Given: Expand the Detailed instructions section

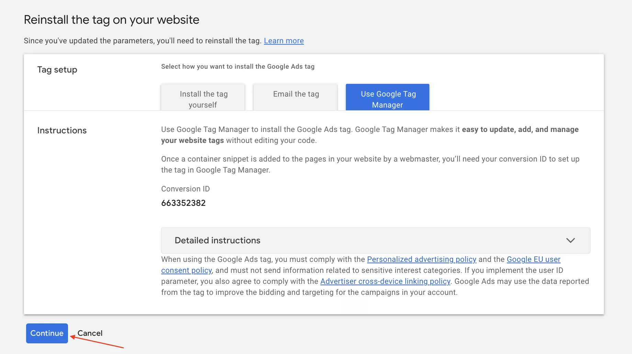Looking at the screenshot, I should click(376, 240).
